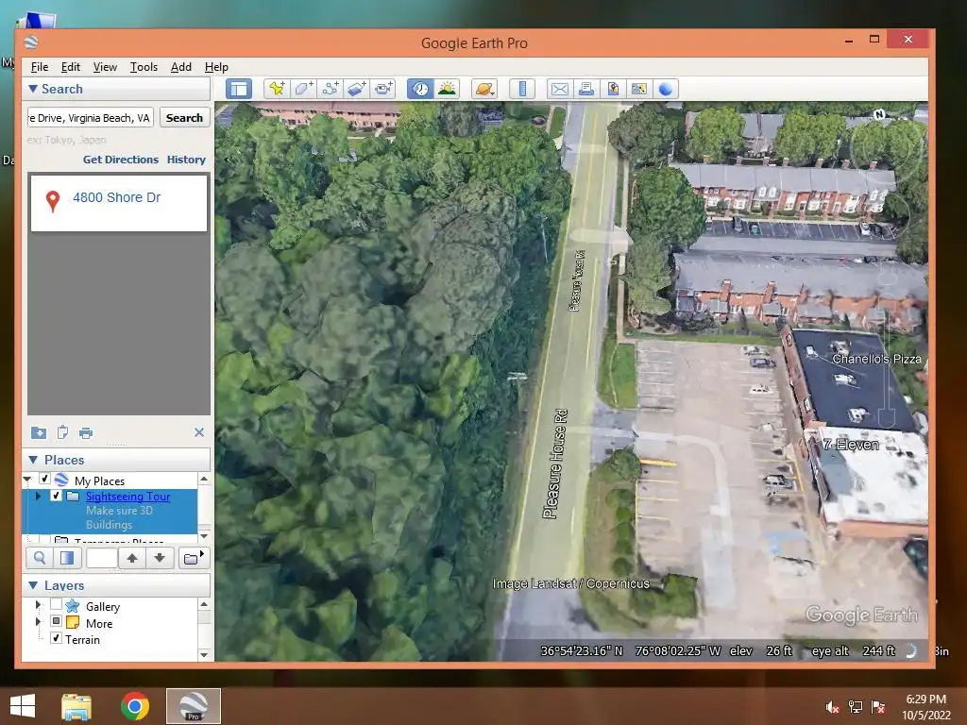This screenshot has width=967, height=725.
Task: Click the 7-Eleven map label
Action: pyautogui.click(x=851, y=445)
